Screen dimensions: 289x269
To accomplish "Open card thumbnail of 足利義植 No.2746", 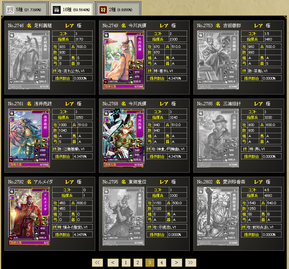I will click(x=29, y=60).
